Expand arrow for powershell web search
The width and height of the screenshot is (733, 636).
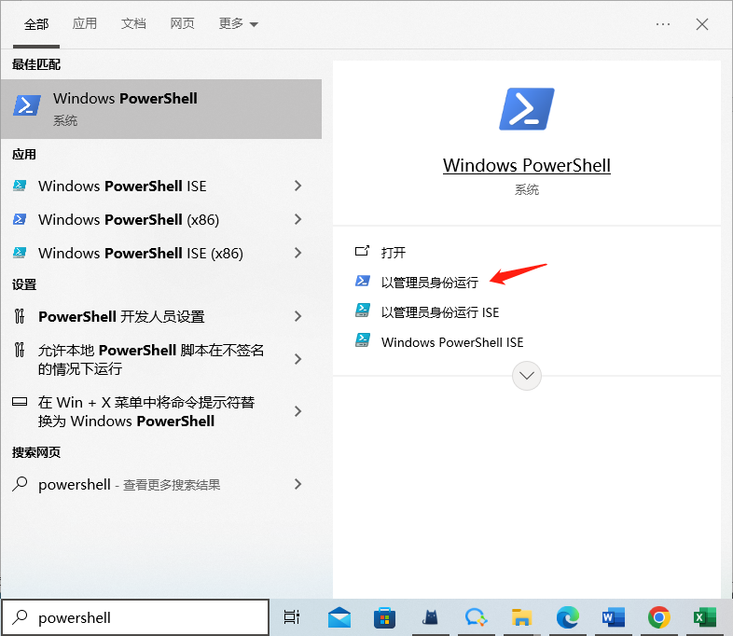297,485
